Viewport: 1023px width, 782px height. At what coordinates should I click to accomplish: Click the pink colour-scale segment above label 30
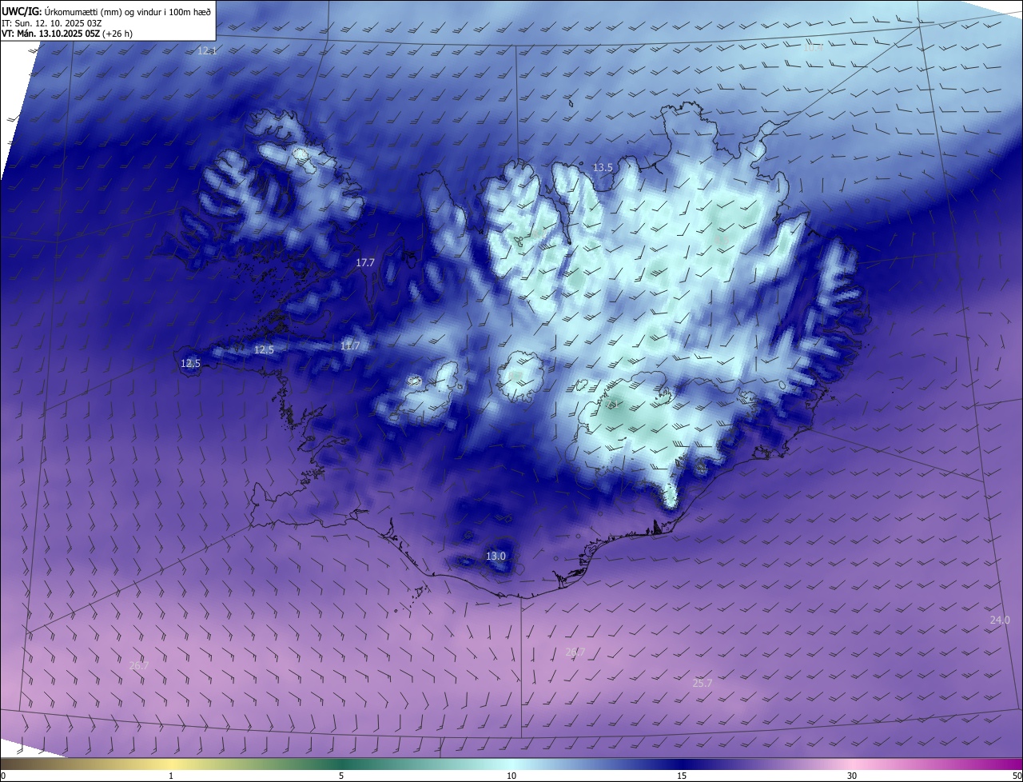click(852, 764)
